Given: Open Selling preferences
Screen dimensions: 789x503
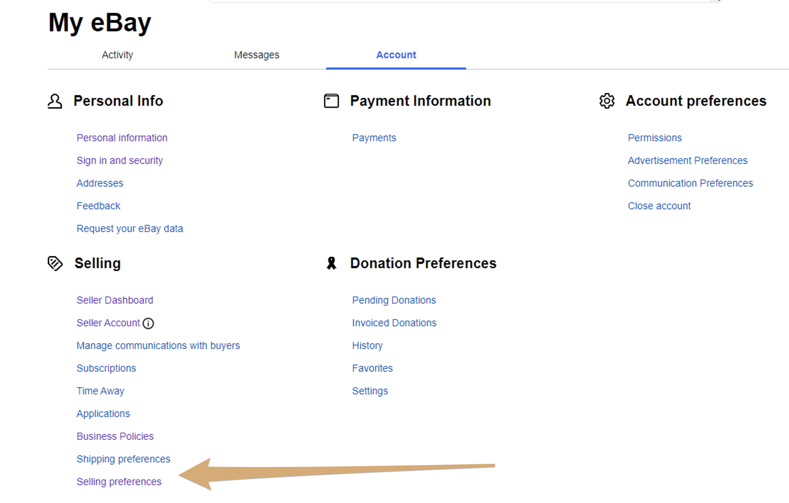Looking at the screenshot, I should pyautogui.click(x=119, y=482).
